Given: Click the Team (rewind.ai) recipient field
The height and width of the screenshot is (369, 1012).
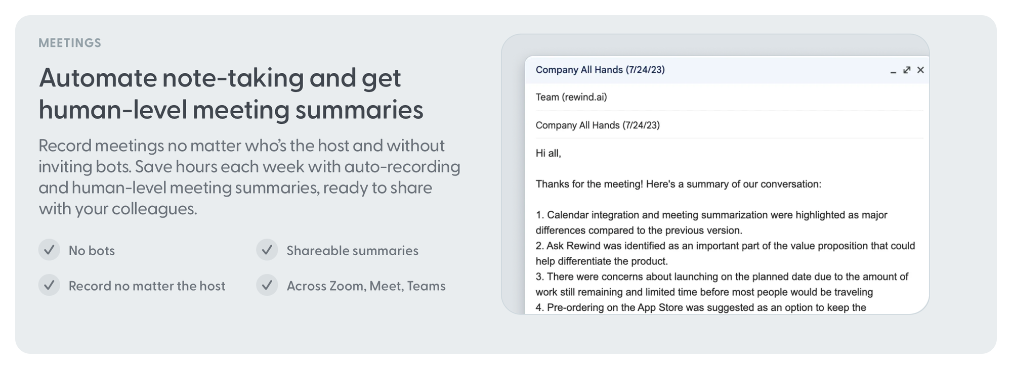Looking at the screenshot, I should [571, 97].
